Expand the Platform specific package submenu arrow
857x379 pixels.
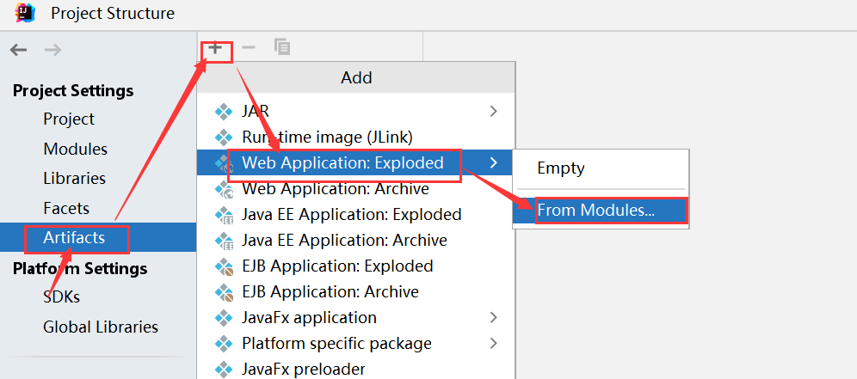494,344
